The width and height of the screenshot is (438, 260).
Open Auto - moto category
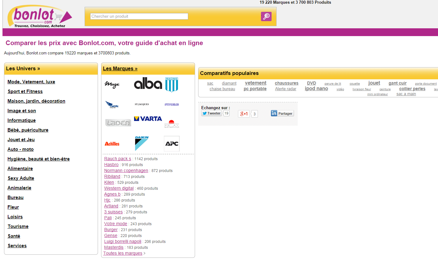click(x=21, y=149)
